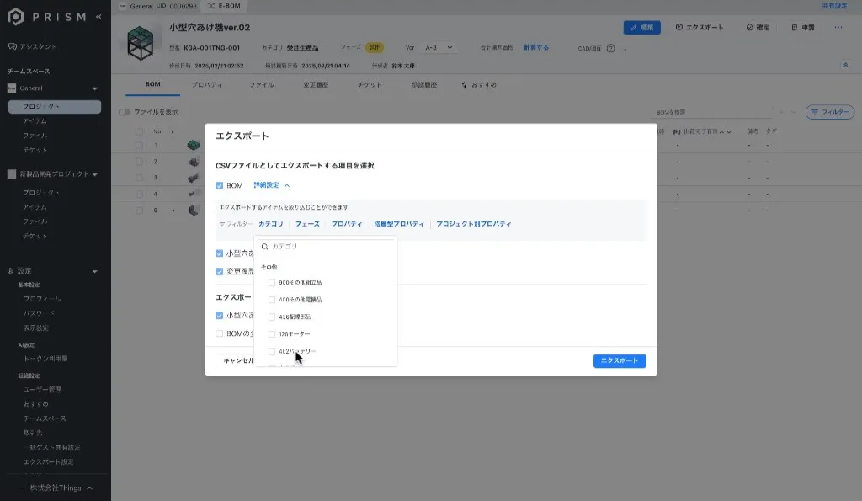This screenshot has height=501, width=862.
Task: Click the 設定 gear icon in sidebar
Action: click(11, 271)
